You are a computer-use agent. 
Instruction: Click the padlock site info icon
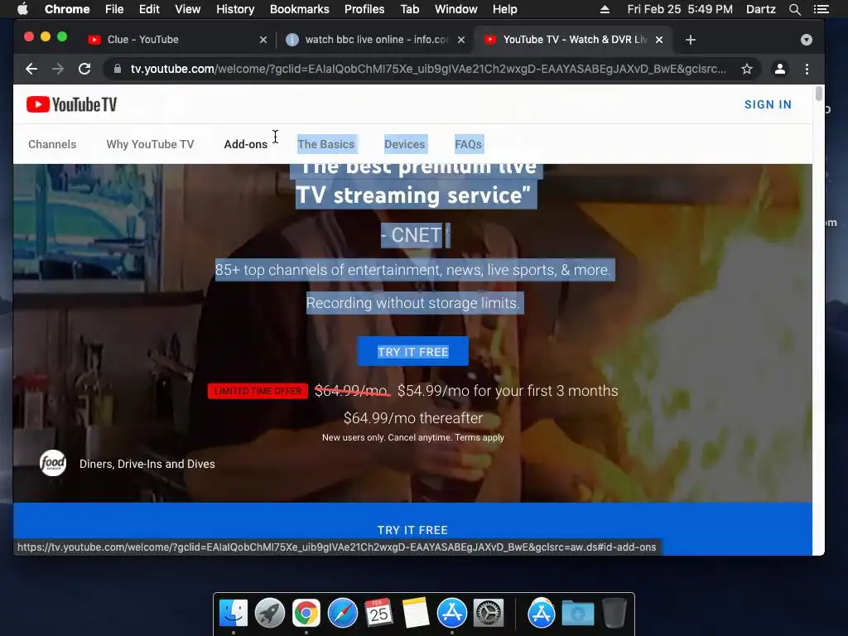118,69
